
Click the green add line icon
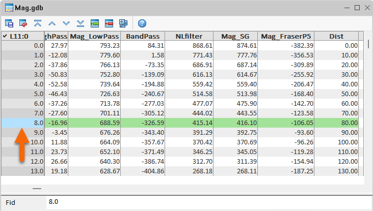95,23
